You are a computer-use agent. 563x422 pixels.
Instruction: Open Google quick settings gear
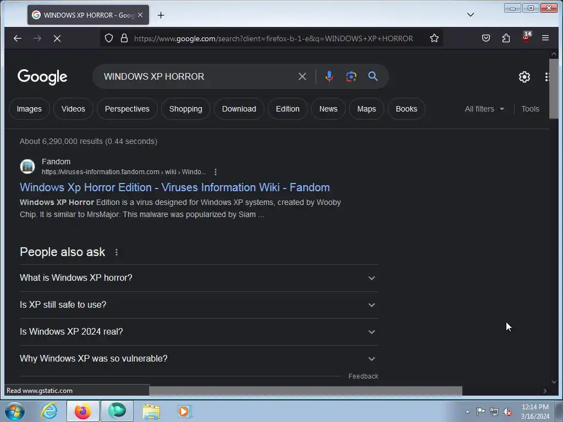point(524,77)
